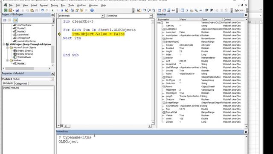Expand the Application watch node
273x154 pixels.
tap(164, 29)
